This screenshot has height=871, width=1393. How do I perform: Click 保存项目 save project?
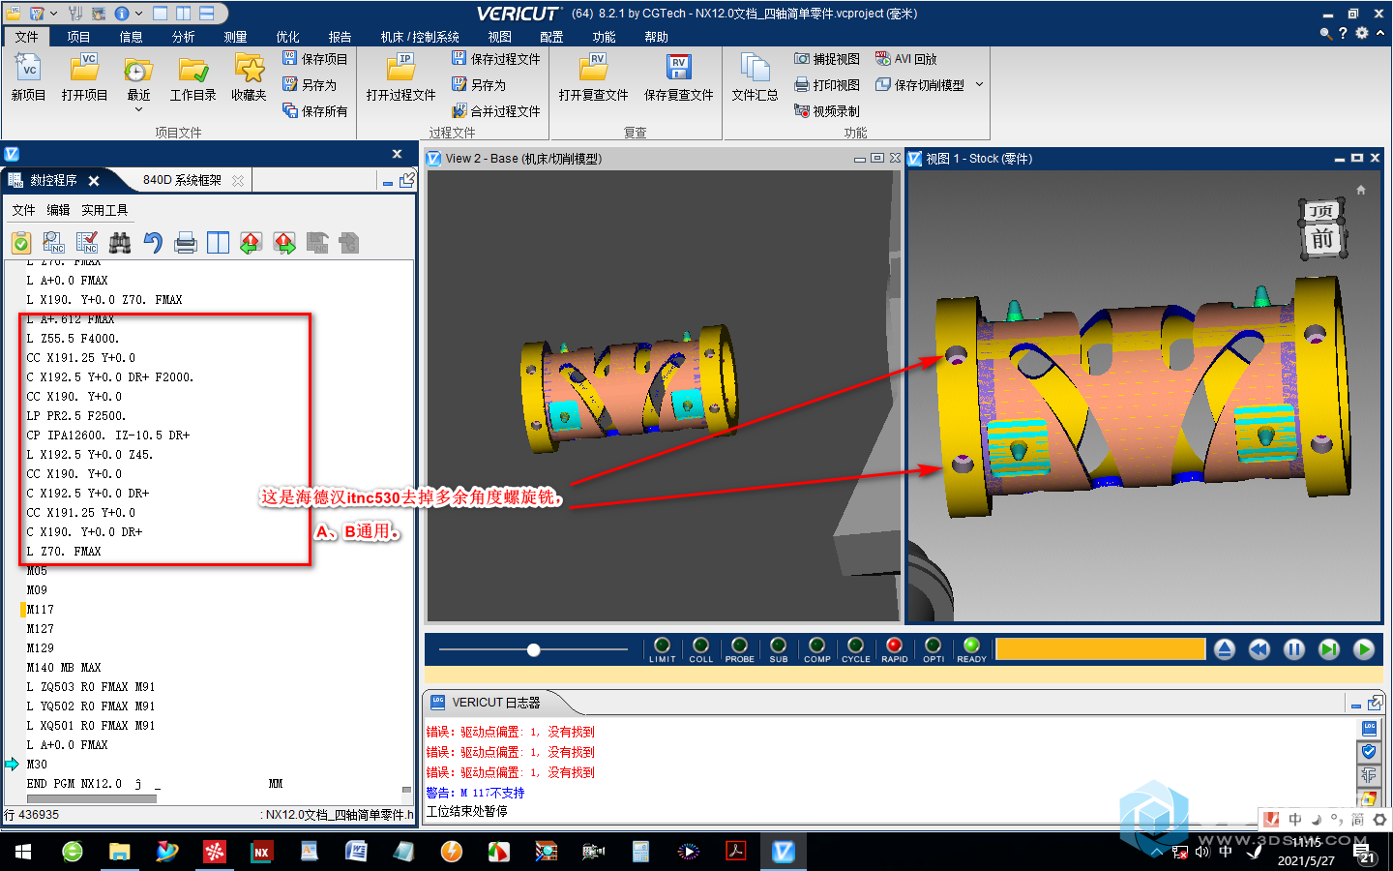[314, 59]
